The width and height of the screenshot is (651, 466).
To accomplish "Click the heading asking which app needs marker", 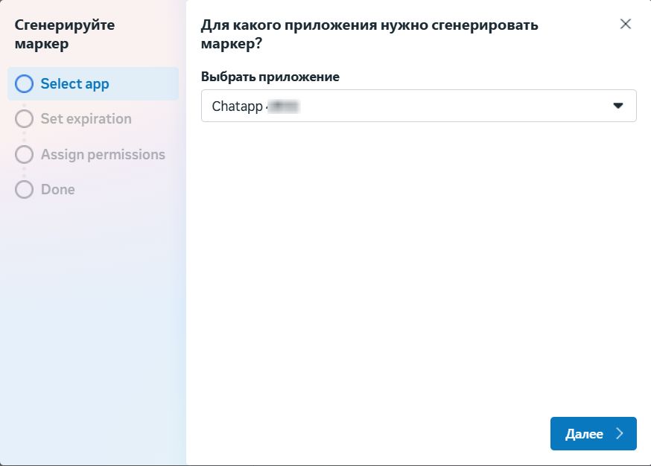I will coord(369,34).
